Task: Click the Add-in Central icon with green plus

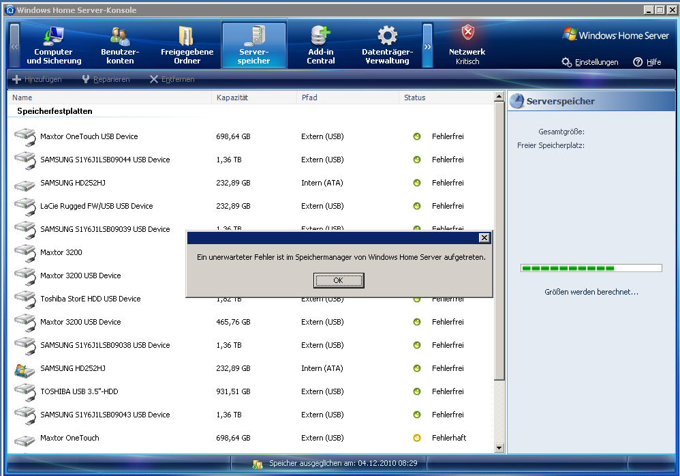Action: 321,35
